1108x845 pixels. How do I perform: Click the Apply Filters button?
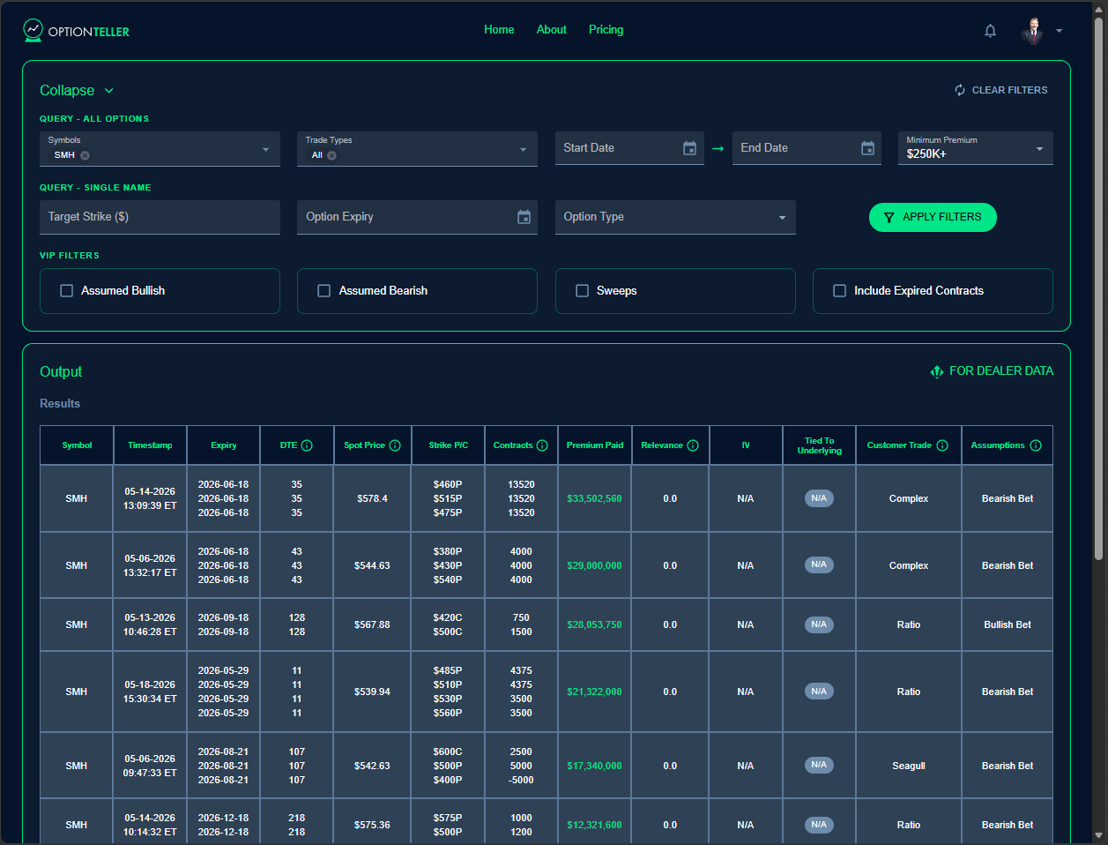pos(933,217)
